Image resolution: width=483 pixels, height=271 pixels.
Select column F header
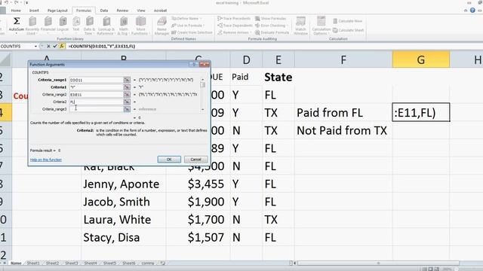click(x=343, y=59)
